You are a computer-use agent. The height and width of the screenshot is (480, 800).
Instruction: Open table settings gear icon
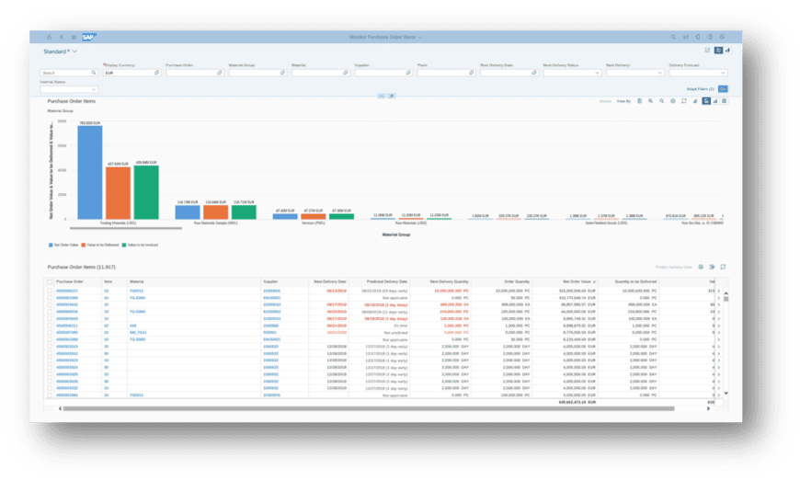pyautogui.click(x=701, y=267)
